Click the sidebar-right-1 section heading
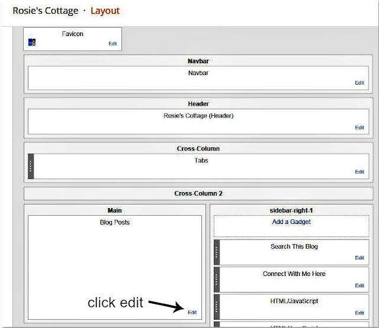Screen dimensions: 379x328 tap(291, 210)
